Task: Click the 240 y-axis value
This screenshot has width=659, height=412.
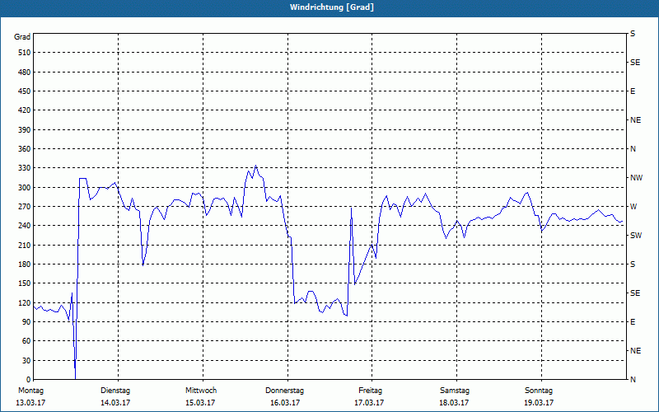Action: pos(25,226)
